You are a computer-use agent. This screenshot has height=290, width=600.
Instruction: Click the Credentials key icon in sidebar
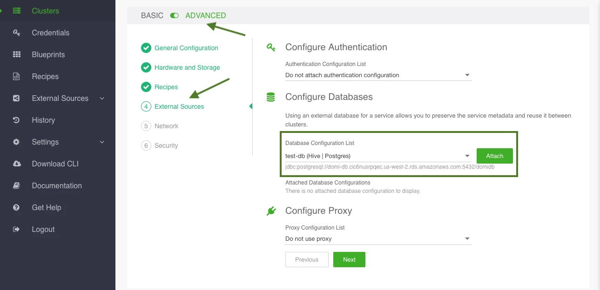point(17,33)
